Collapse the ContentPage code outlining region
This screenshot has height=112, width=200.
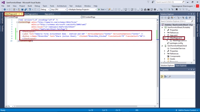17,22
